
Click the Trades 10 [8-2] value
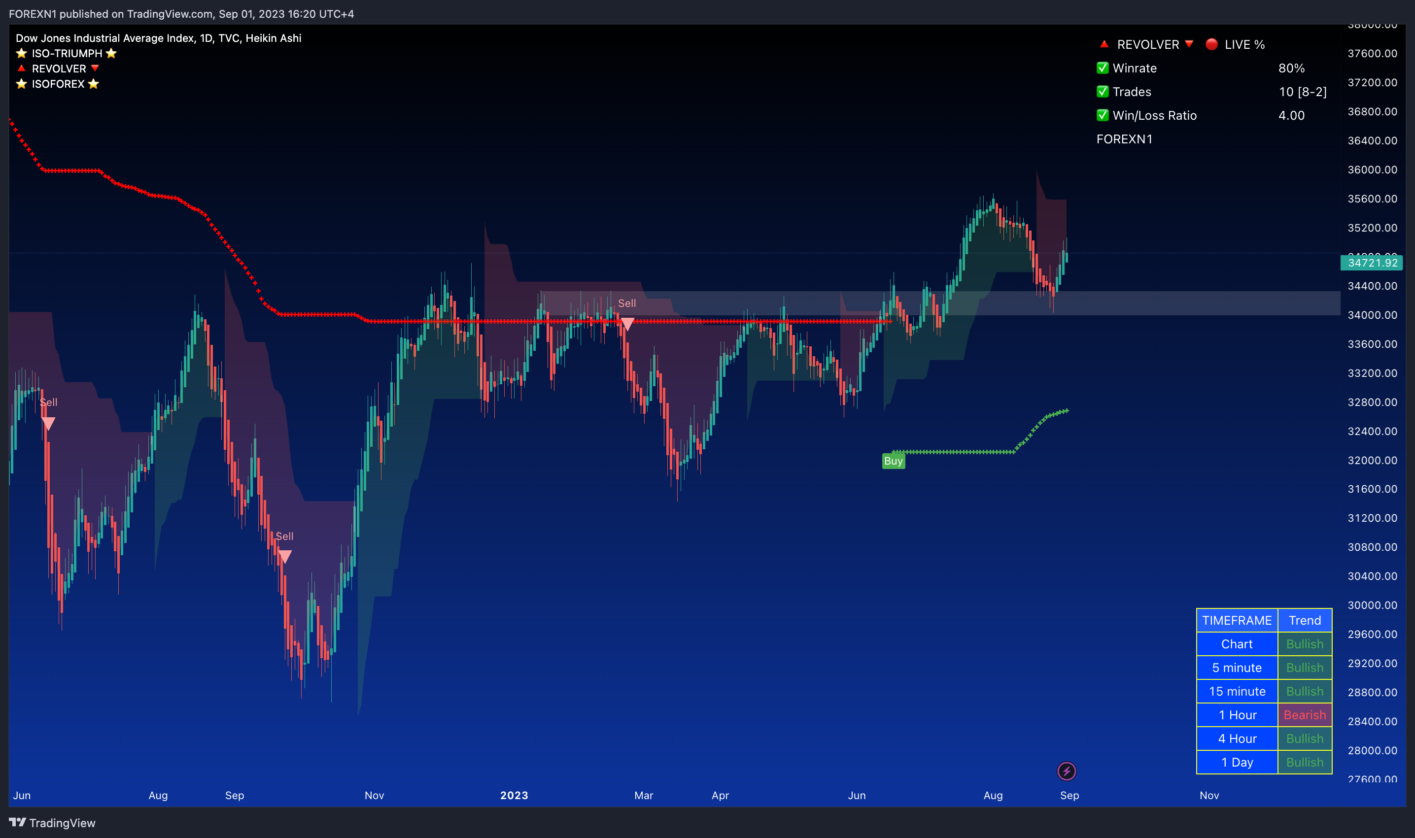[x=1303, y=92]
